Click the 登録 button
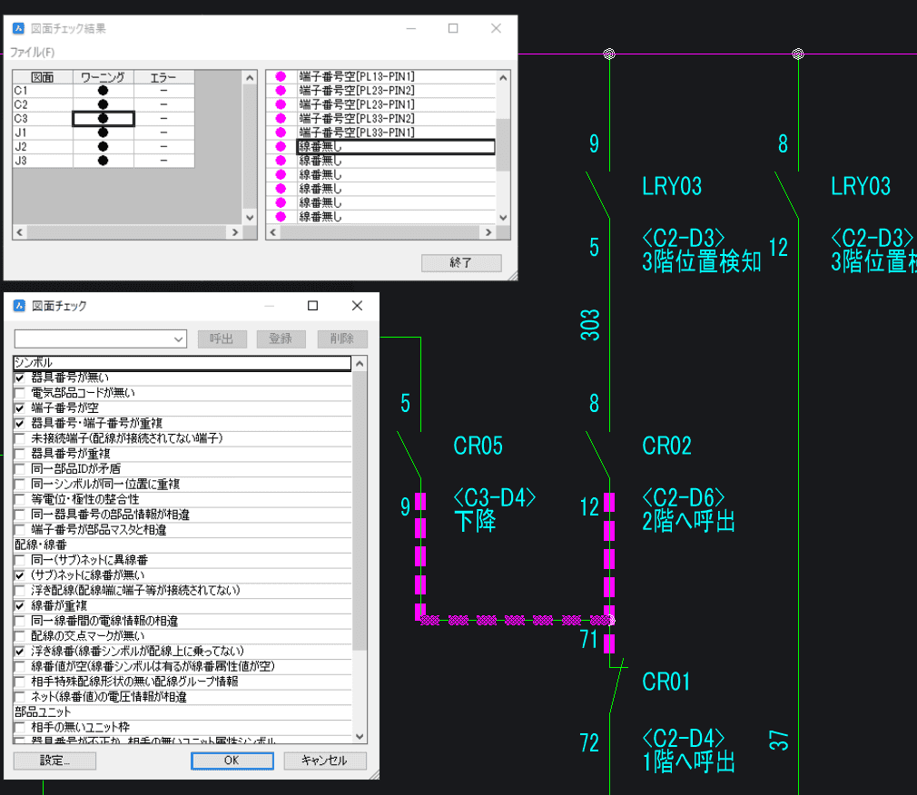Viewport: 917px width, 795px height. point(281,339)
